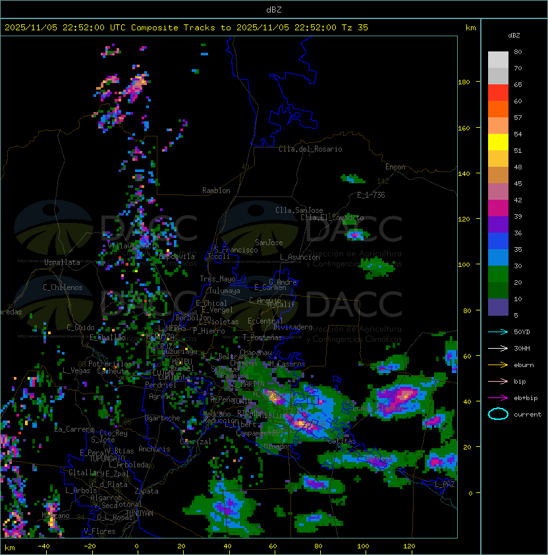Image resolution: width=548 pixels, height=555 pixels.
Task: Click the '140' value on right axis
Action: (464, 174)
